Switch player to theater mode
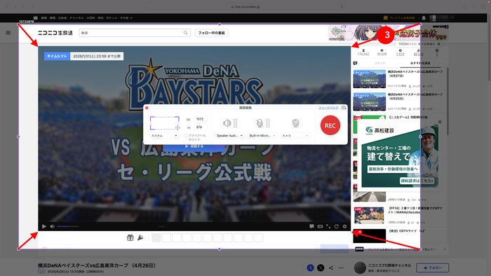 point(320,226)
